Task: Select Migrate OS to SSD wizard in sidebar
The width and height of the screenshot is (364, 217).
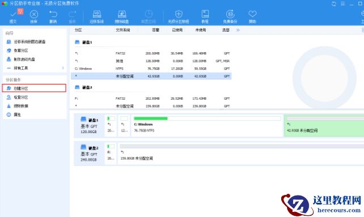Action: pos(29,42)
